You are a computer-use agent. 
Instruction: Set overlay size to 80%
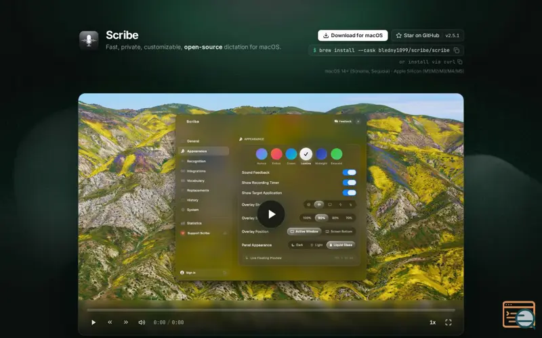click(x=335, y=218)
